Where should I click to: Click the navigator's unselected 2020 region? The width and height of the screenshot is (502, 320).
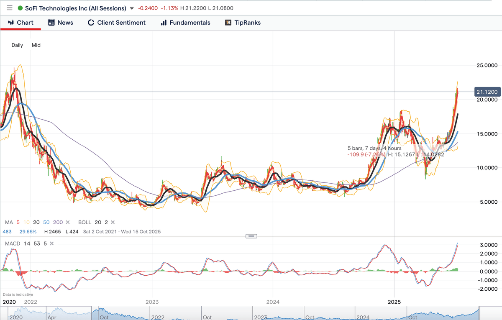[46, 313]
